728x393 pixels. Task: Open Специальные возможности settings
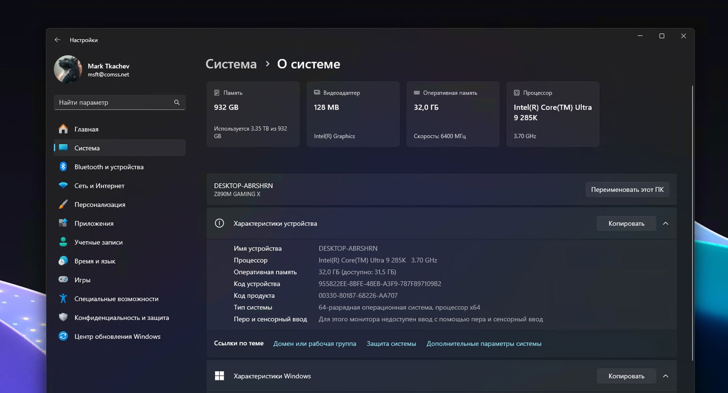pos(119,299)
